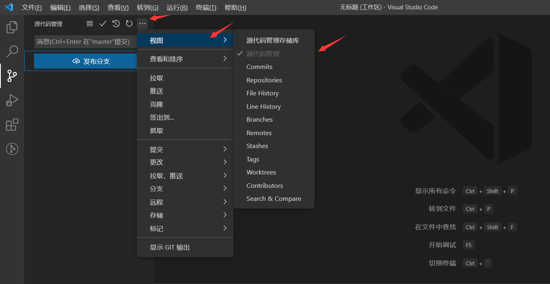Open the 帮助(H) menu
Screen dimensions: 550x284
point(235,7)
